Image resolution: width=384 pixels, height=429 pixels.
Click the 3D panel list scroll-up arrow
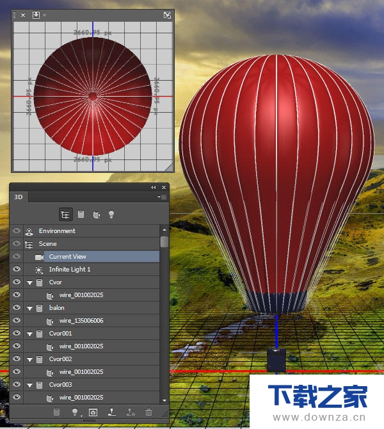[164, 230]
